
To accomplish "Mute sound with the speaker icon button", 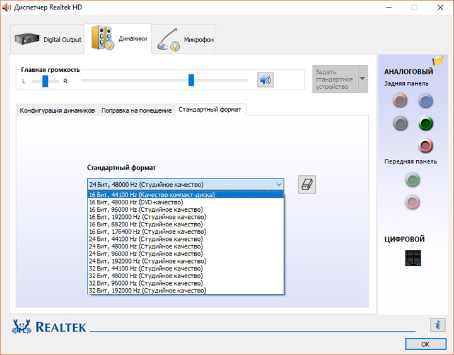I will 265,80.
